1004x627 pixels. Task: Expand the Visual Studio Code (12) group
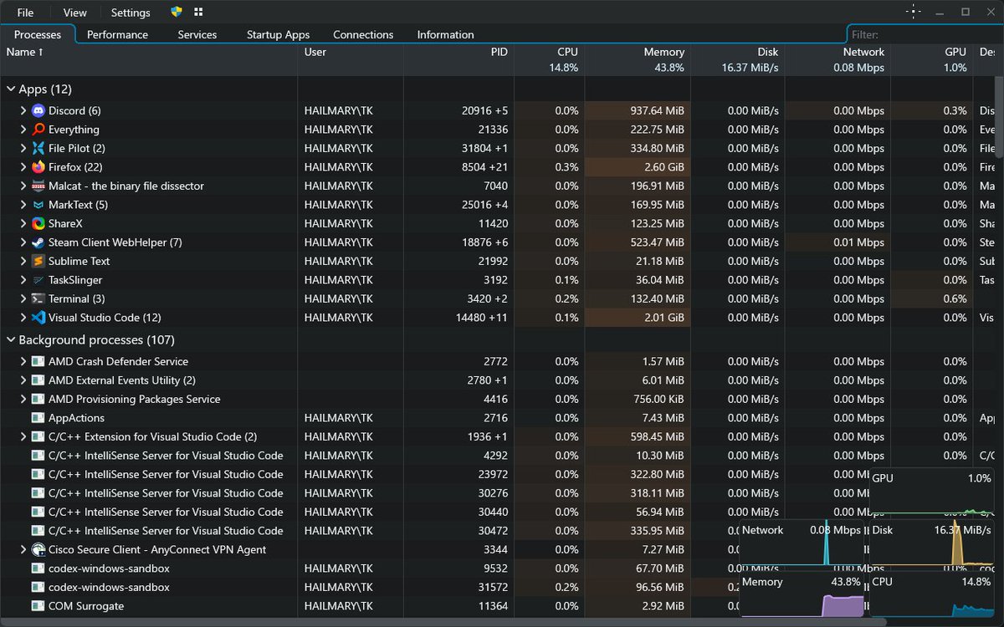tap(23, 318)
